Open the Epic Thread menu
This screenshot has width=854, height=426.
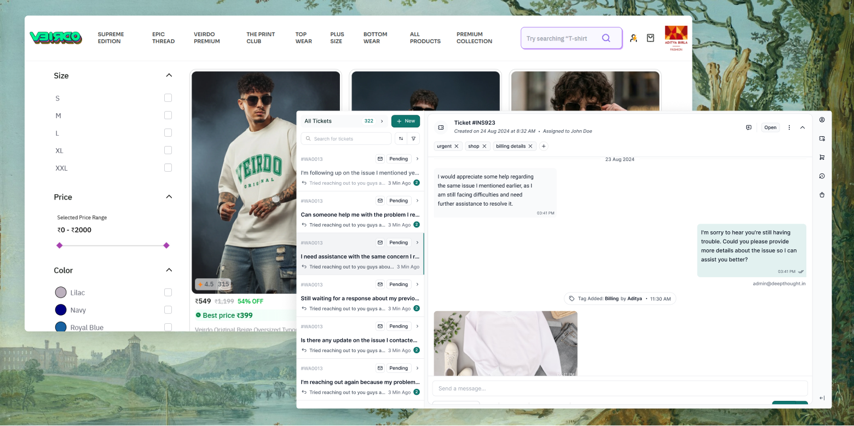point(164,38)
